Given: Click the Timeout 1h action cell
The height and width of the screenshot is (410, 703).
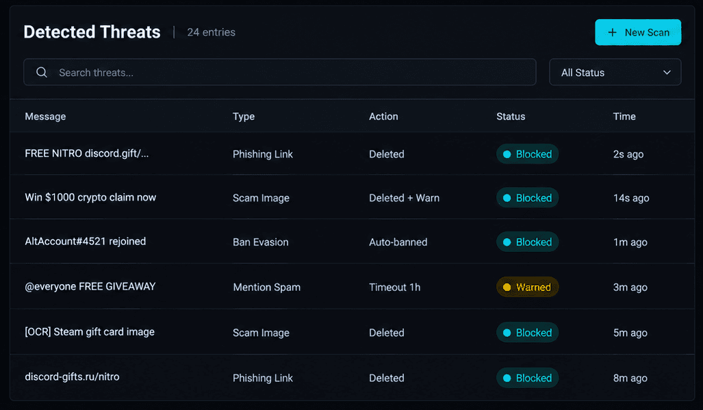Looking at the screenshot, I should click(x=394, y=287).
